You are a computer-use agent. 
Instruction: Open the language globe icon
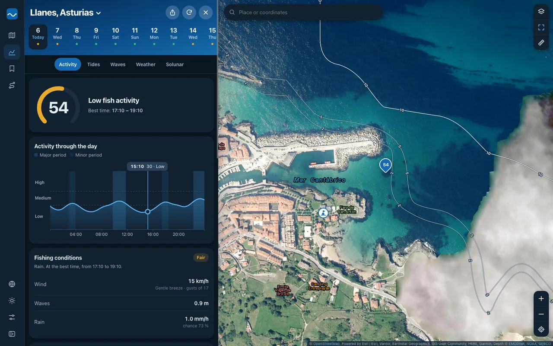click(12, 284)
